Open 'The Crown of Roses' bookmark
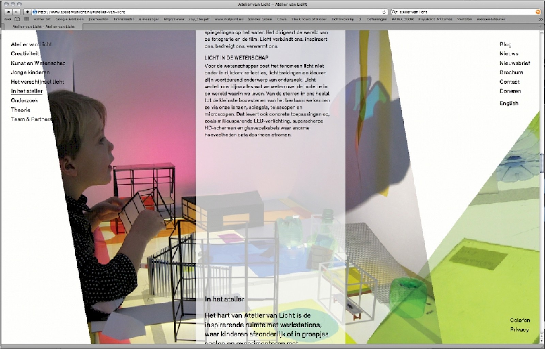Viewport: 545px width, 349px height. point(309,19)
